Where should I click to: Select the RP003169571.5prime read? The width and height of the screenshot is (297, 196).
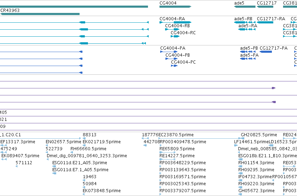tap(161, 180)
